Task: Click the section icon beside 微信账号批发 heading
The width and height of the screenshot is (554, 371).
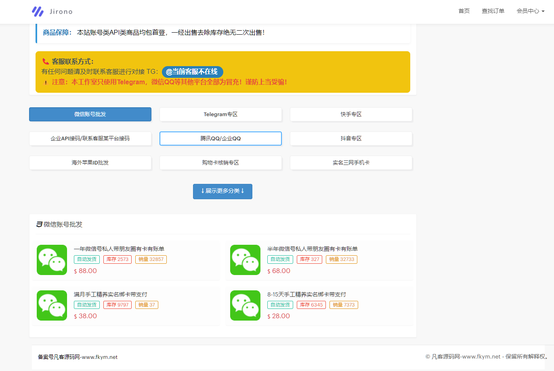Action: point(39,224)
